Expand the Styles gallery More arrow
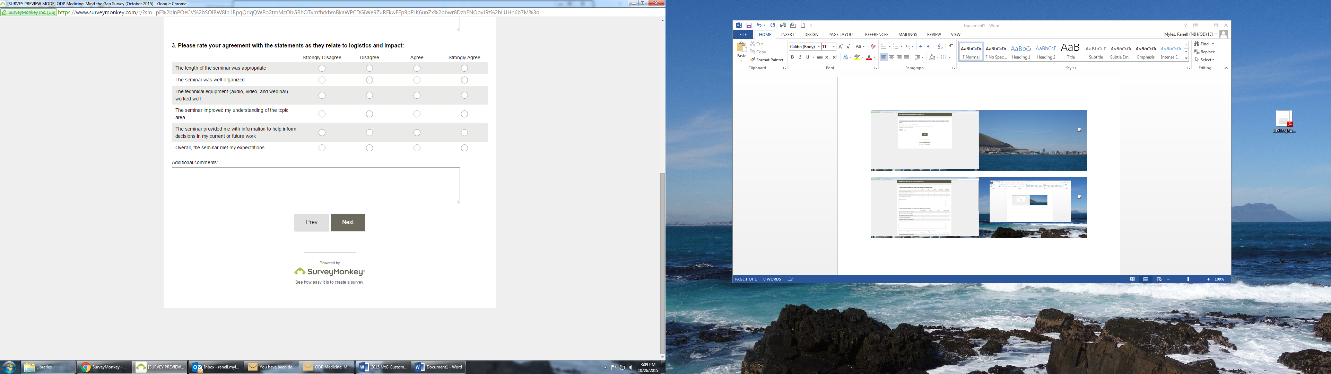Image resolution: width=1331 pixels, height=374 pixels. [x=1186, y=59]
